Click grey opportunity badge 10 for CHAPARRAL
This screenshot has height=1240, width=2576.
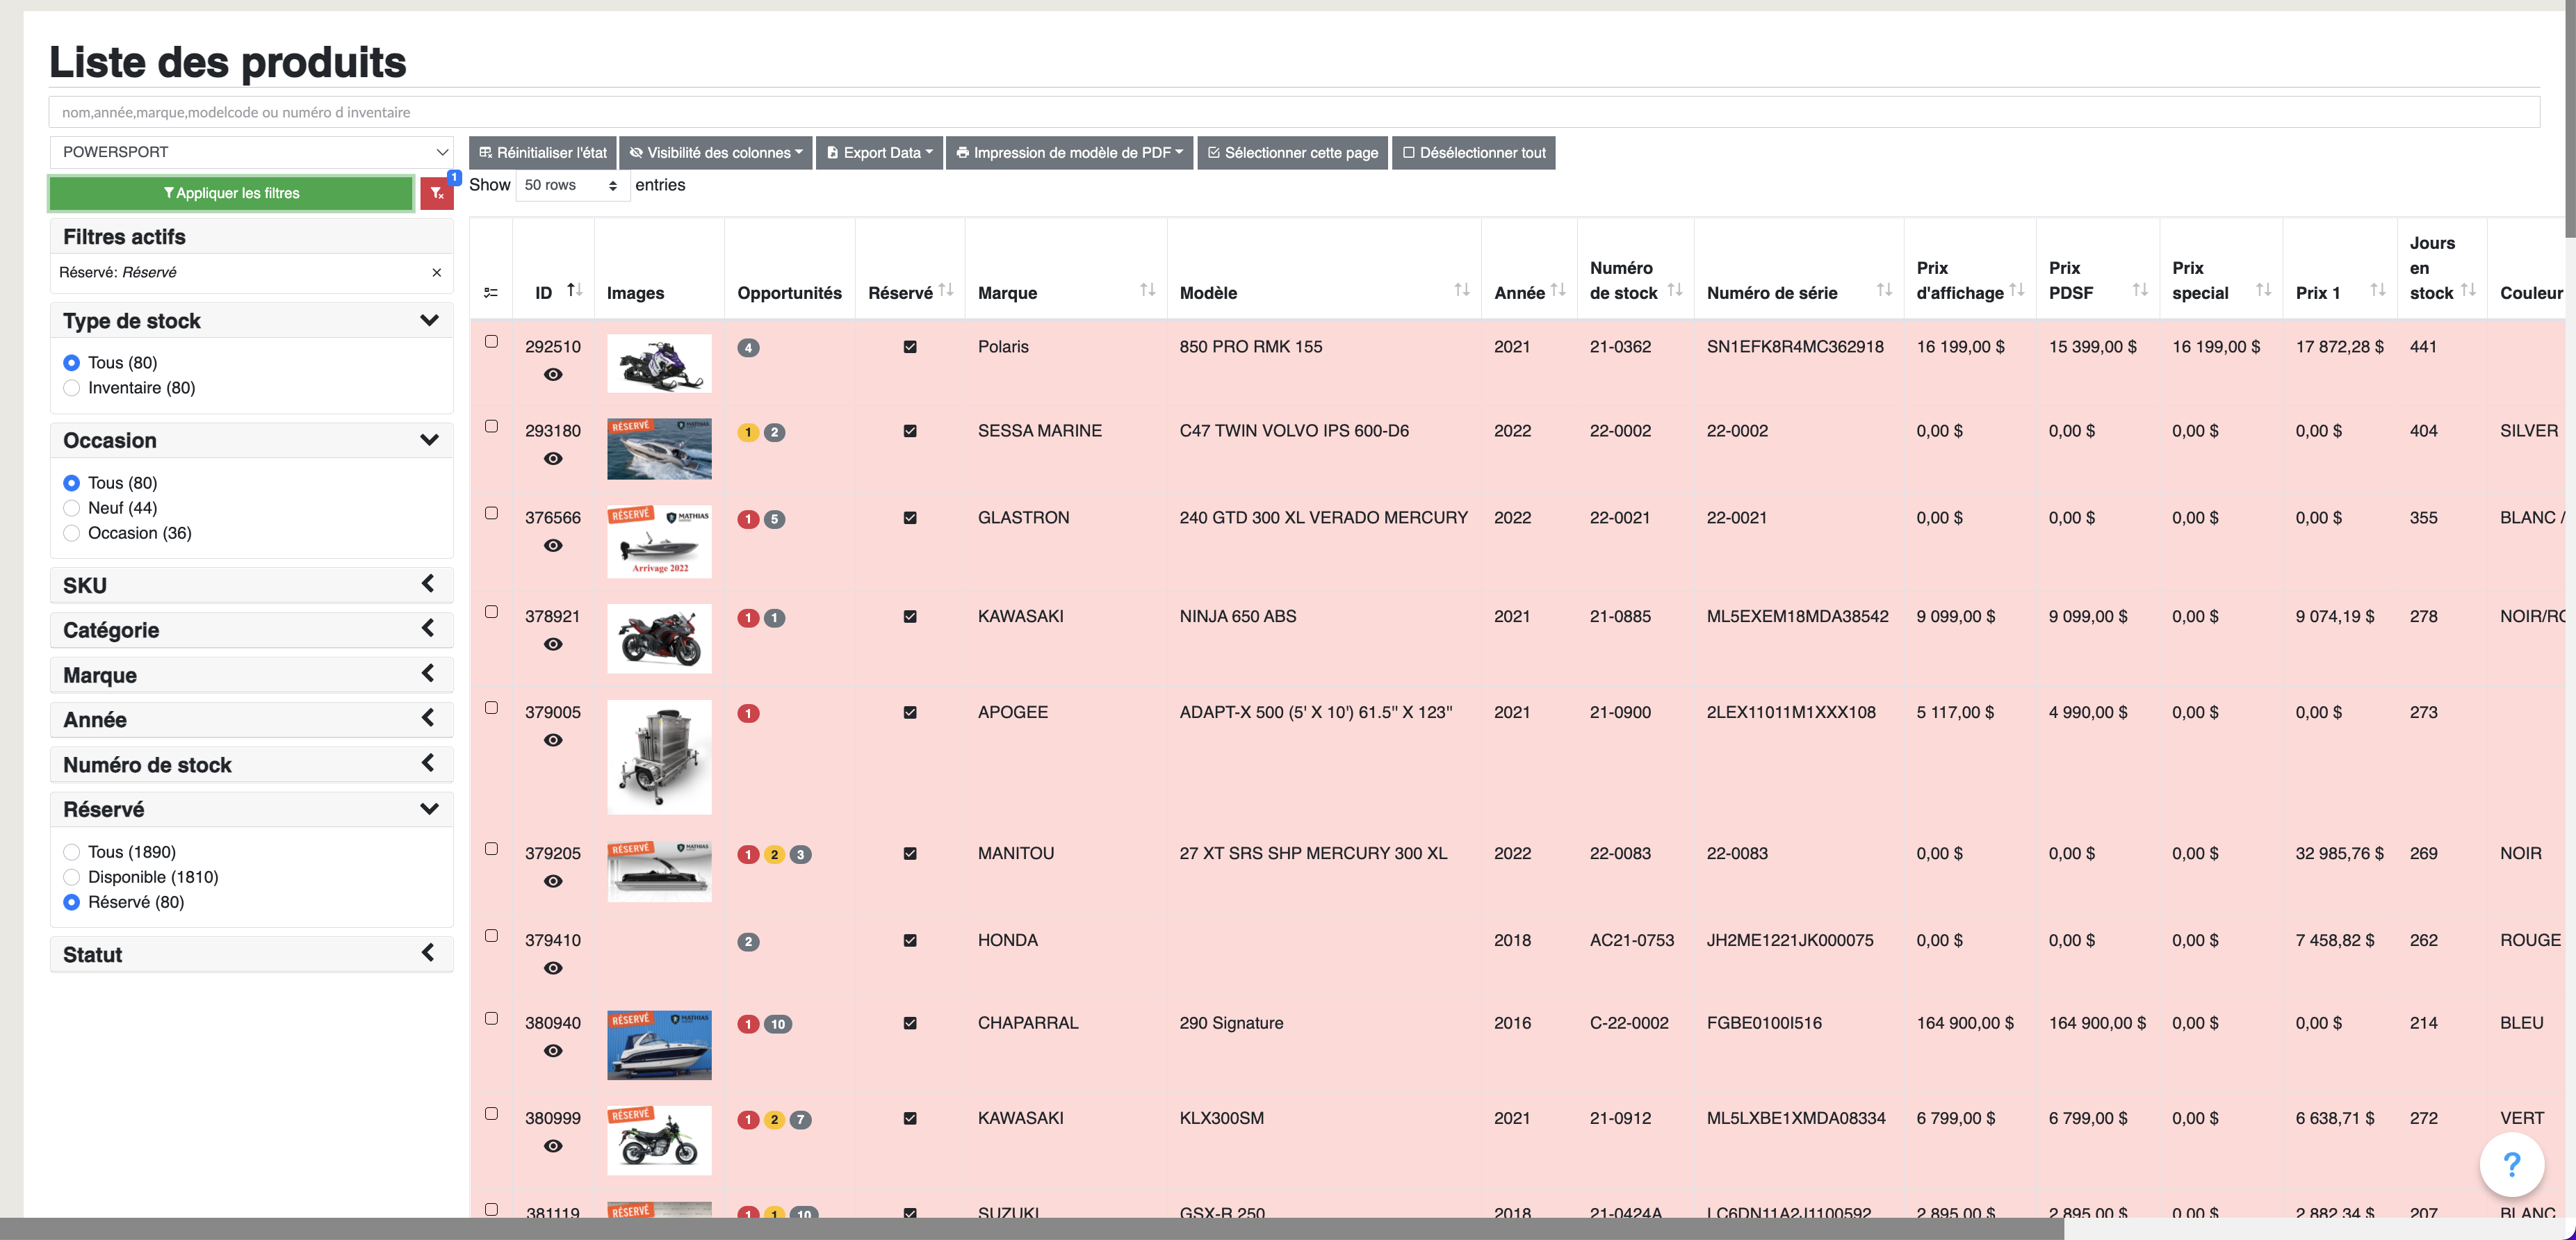(778, 1024)
